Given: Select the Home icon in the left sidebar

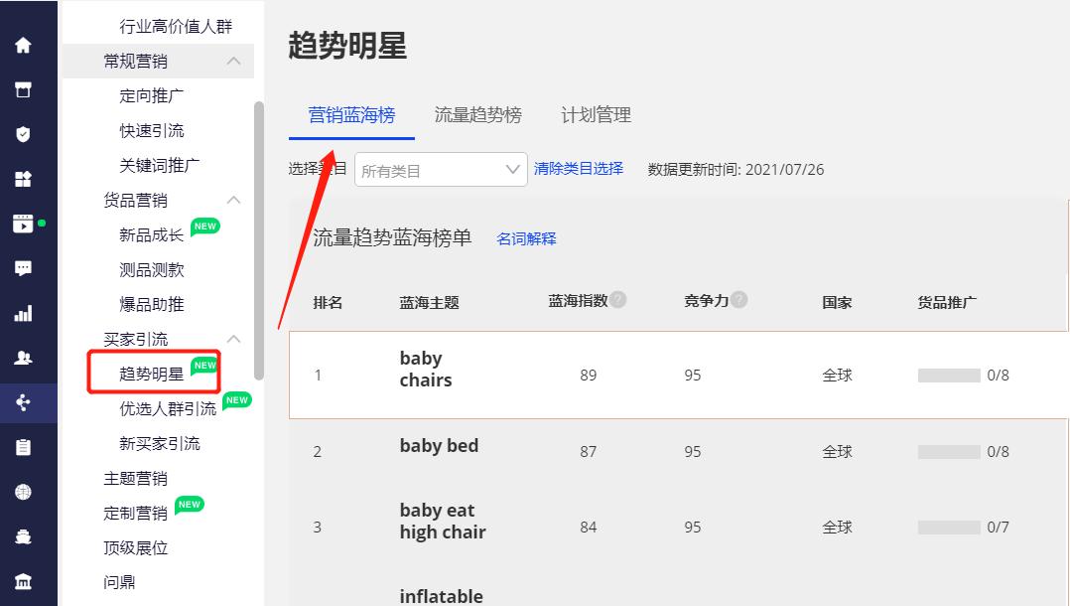Looking at the screenshot, I should 22,45.
